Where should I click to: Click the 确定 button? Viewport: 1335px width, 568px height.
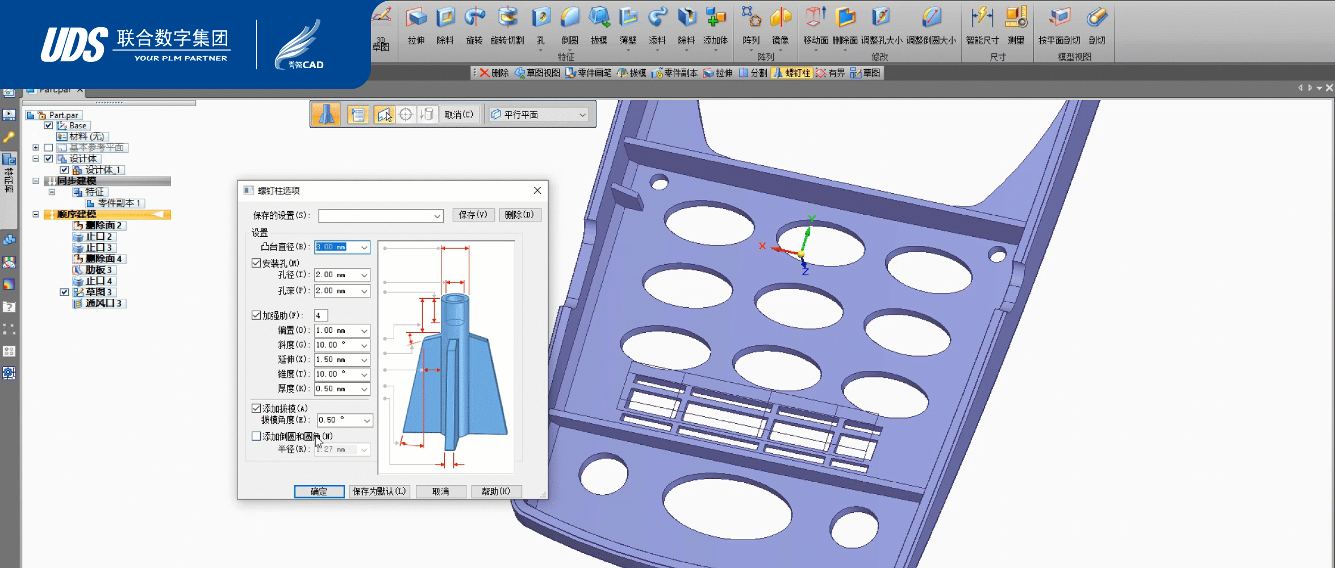[319, 491]
